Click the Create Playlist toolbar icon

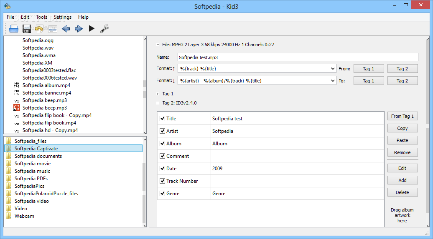52,29
